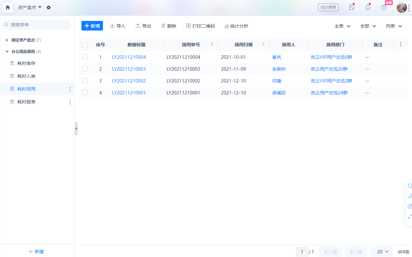Open the settings gear next to 资产盘点
The image size is (412, 257).
coord(49,7)
